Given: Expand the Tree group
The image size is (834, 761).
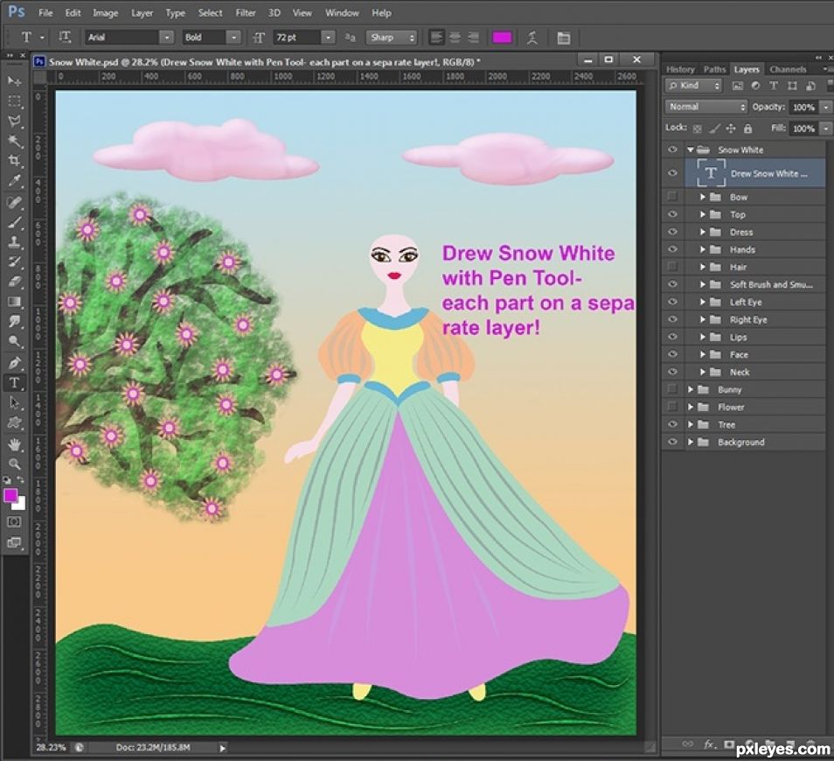Looking at the screenshot, I should [691, 424].
